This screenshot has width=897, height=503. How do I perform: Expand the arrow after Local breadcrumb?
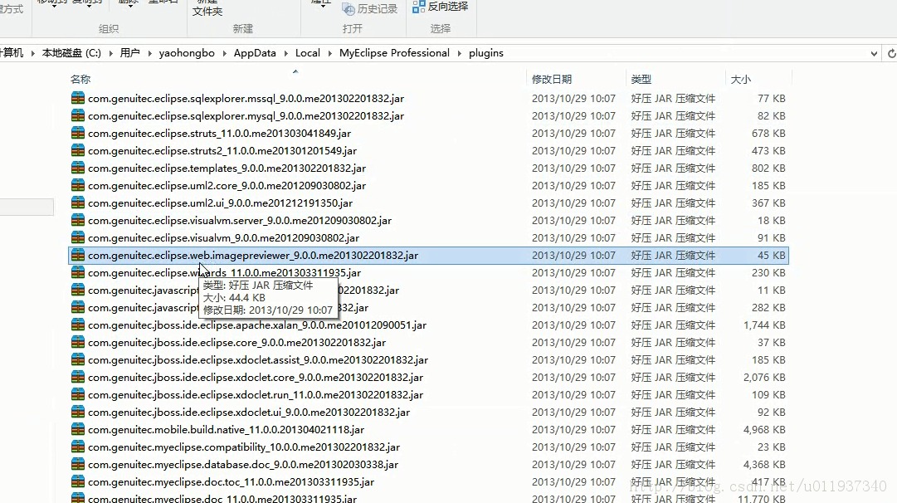coord(330,53)
